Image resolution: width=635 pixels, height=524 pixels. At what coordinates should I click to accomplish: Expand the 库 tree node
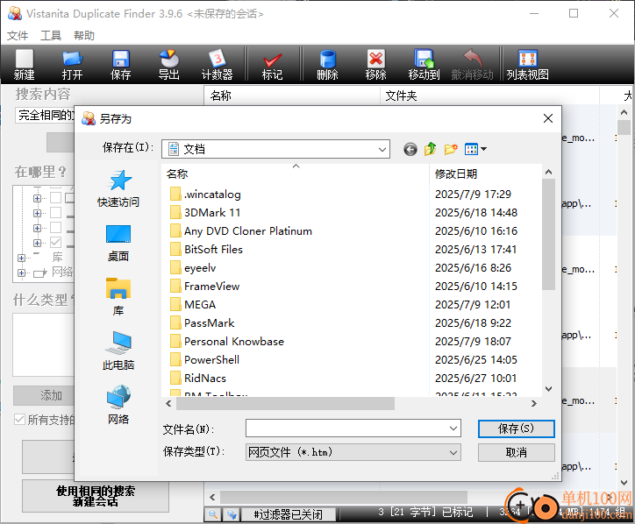(21, 258)
